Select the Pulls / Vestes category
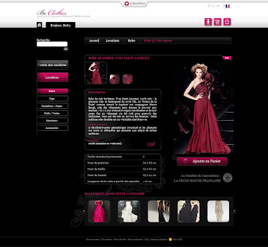The image size is (268, 247). pos(52,113)
